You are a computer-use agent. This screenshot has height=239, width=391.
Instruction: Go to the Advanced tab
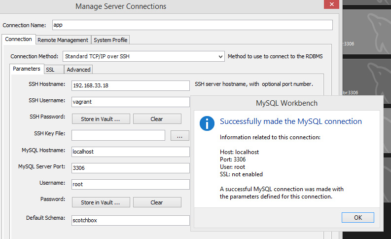coord(78,70)
